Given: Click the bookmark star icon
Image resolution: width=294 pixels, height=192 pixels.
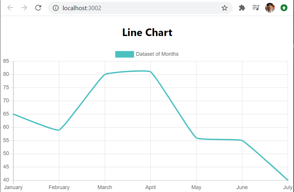Looking at the screenshot, I should 224,8.
